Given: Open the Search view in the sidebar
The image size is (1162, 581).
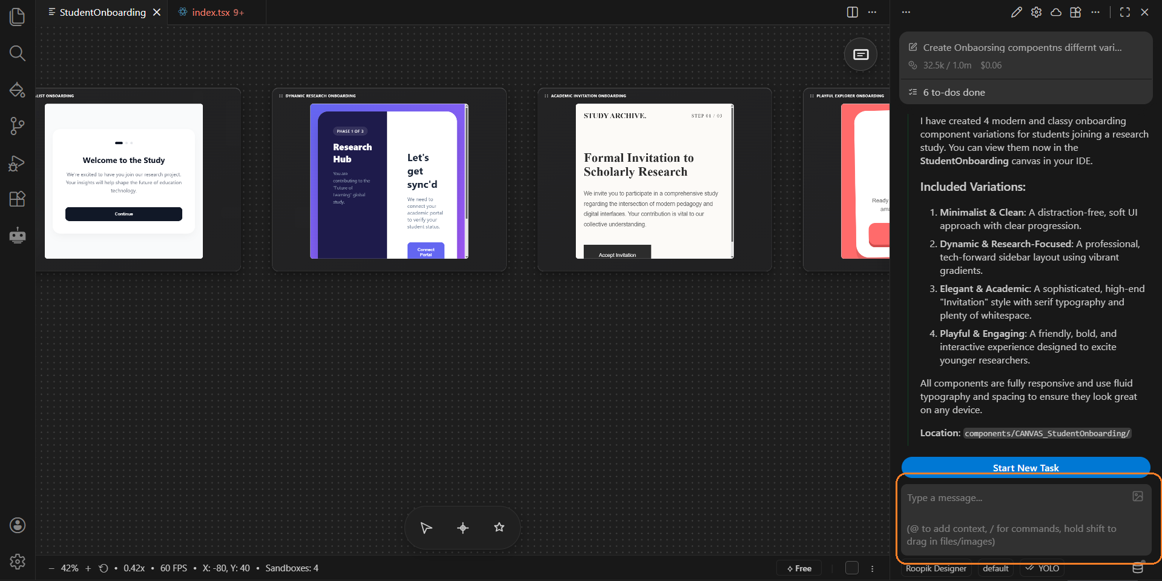Looking at the screenshot, I should point(17,53).
